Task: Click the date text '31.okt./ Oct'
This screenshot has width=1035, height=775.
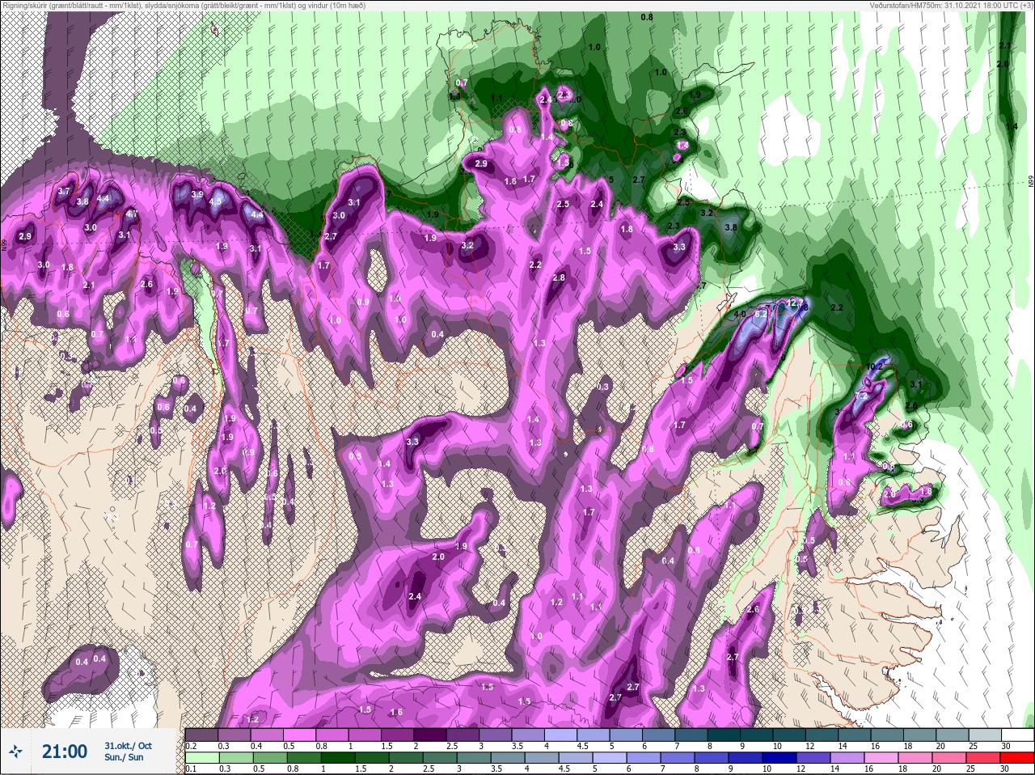Action: coord(128,746)
